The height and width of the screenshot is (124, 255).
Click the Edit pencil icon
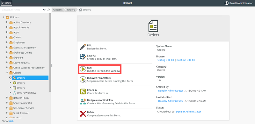coord(83,47)
